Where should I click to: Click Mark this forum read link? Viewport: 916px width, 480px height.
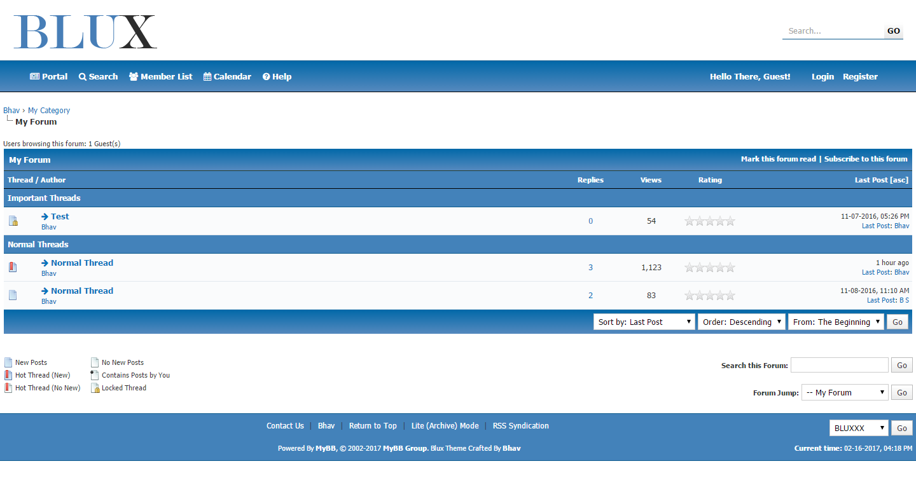point(778,159)
